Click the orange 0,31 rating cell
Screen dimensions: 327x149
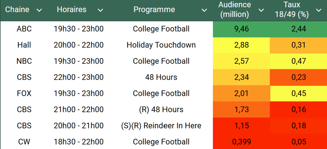point(299,45)
